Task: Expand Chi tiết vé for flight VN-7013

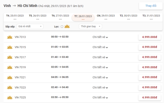Action: point(100,37)
